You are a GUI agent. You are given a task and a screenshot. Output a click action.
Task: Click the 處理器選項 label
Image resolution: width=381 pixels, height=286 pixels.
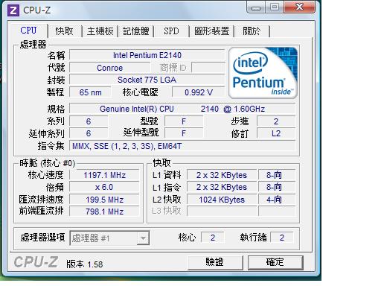(42, 238)
